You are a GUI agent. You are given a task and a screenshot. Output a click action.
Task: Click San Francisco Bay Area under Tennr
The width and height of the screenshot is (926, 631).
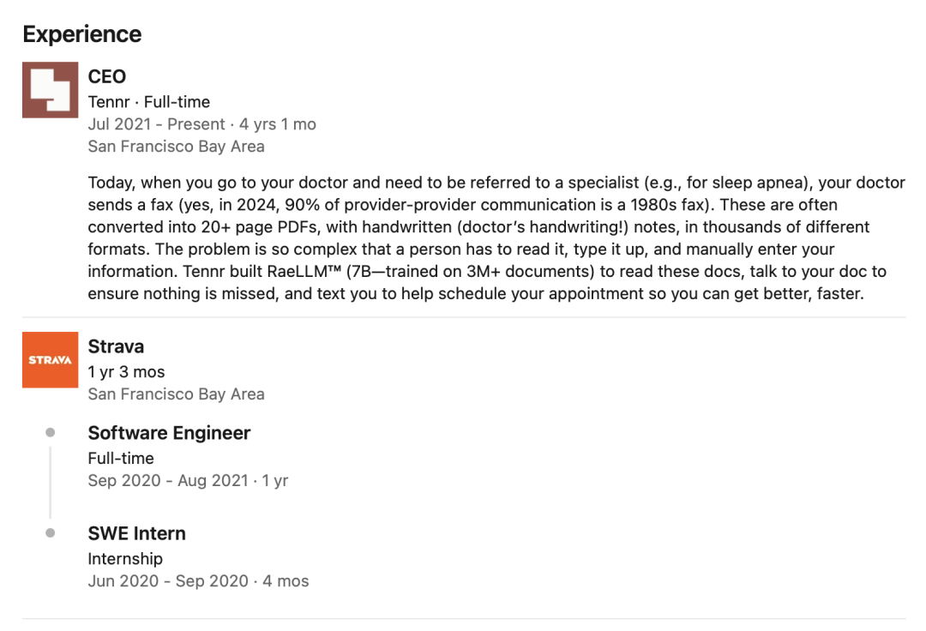(176, 147)
